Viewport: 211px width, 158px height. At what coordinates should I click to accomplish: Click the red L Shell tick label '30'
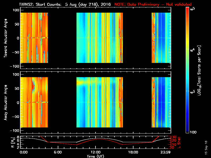(x=174, y=137)
